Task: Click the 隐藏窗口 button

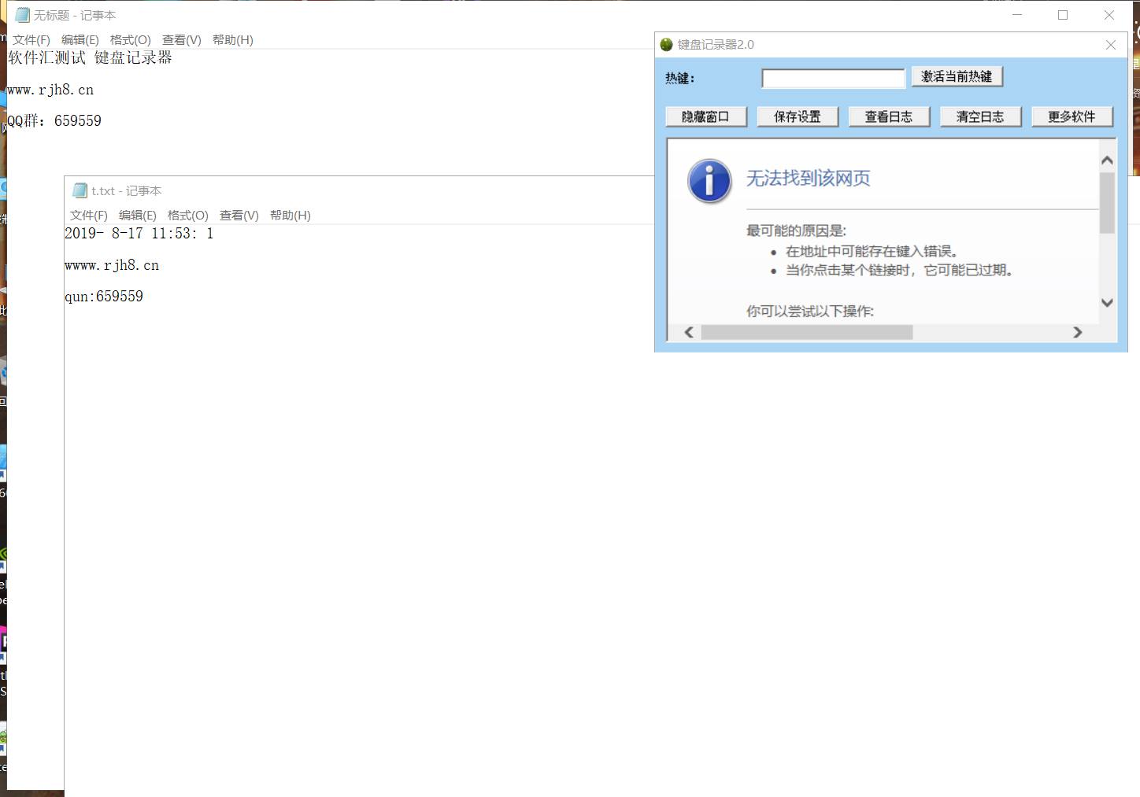Action: point(705,116)
